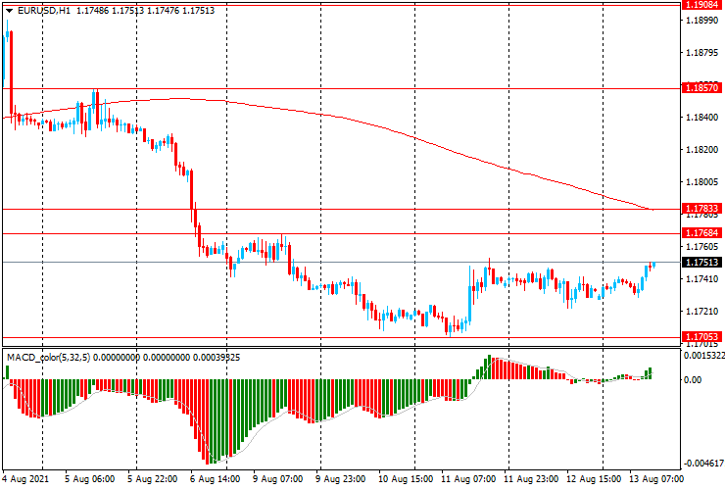The height and width of the screenshot is (490, 725).
Task: Click the 13 Aug 07:00 time label
Action: (655, 478)
